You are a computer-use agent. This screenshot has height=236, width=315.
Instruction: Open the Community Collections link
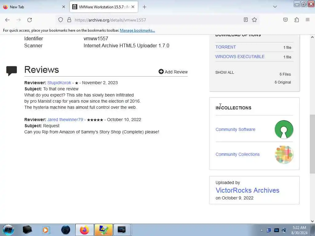[x=237, y=154]
